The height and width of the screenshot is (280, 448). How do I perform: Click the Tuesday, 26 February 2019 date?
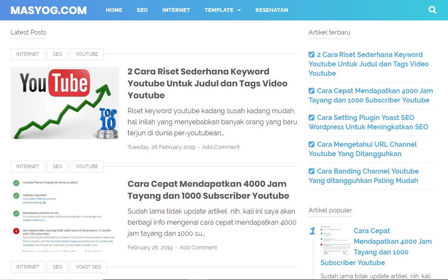(161, 147)
